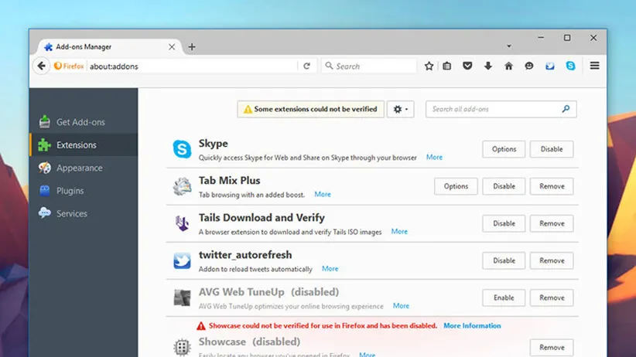Enable the AVG Web TuneUp extension

point(504,297)
